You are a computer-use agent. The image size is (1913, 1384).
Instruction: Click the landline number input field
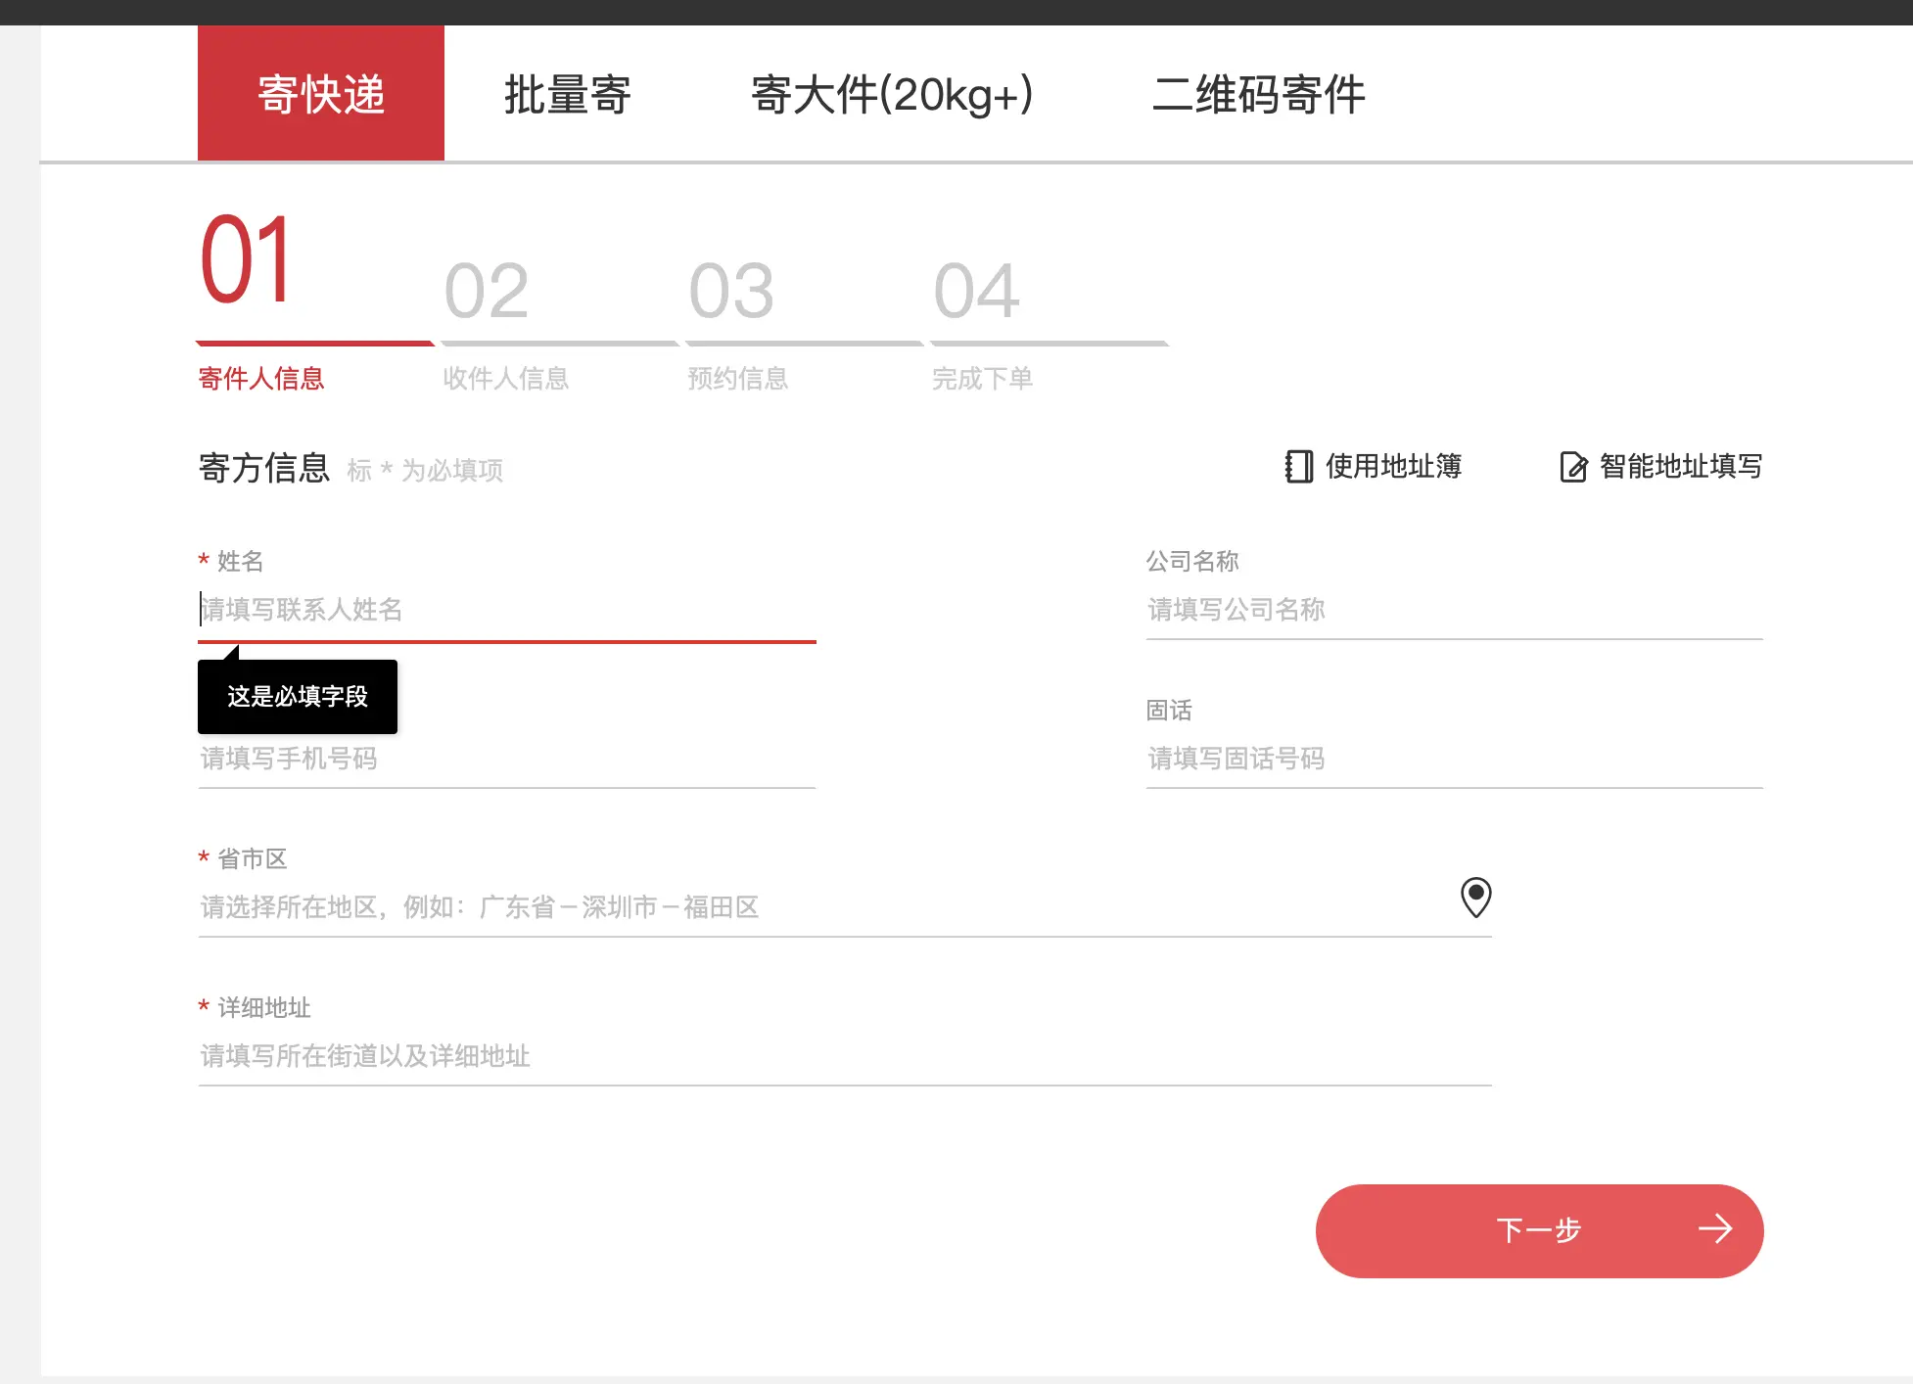[x=1454, y=760]
